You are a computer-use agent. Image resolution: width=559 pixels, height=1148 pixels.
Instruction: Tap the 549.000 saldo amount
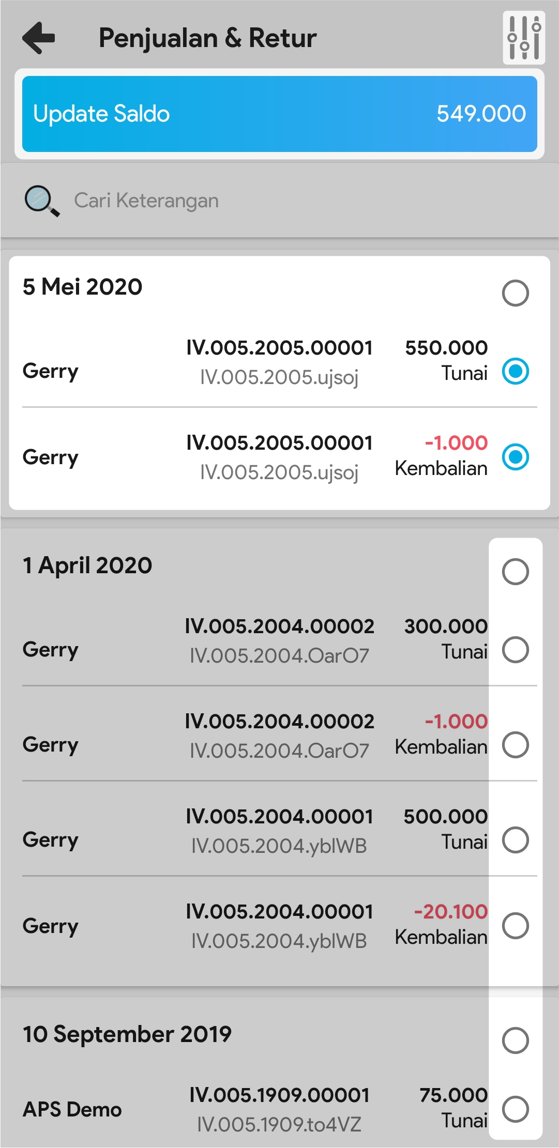click(481, 114)
